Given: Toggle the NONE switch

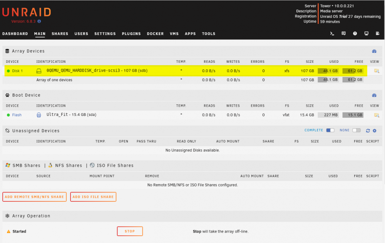Looking at the screenshot, I should (356, 130).
